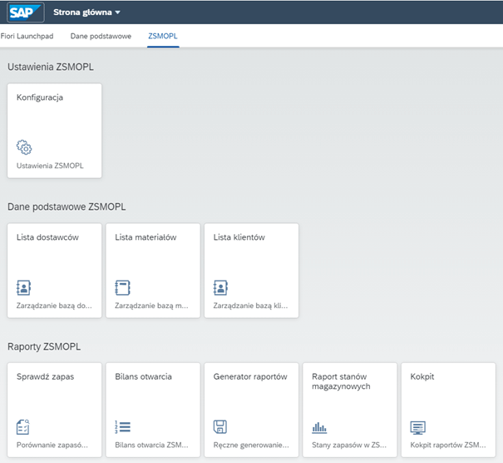503x463 pixels.
Task: Open the Raport stanów magazynowych tile title
Action: pos(341,381)
